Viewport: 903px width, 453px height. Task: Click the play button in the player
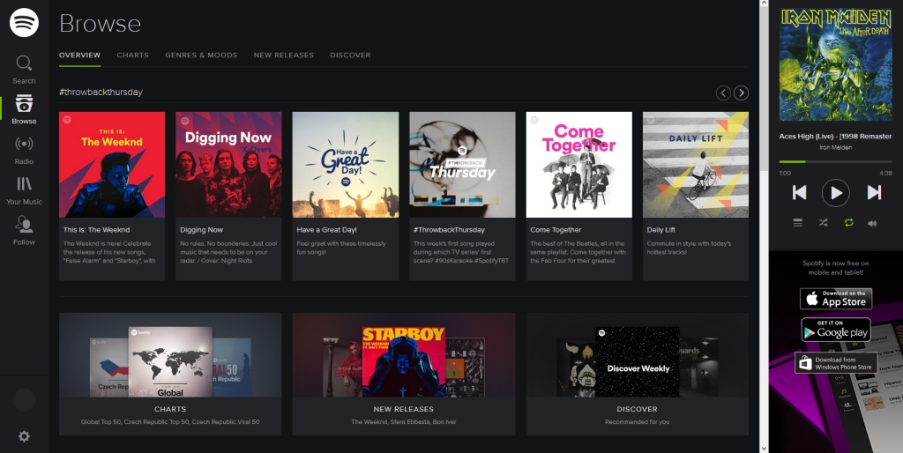click(836, 193)
